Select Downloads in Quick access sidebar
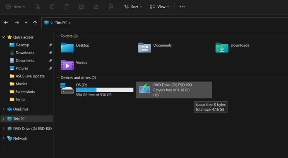Image resolution: width=288 pixels, height=158 pixels. point(25,53)
